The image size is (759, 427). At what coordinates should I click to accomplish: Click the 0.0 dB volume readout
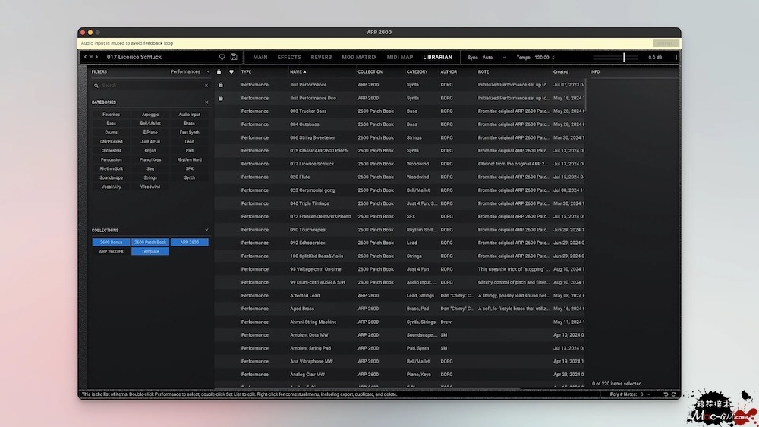[x=655, y=58]
